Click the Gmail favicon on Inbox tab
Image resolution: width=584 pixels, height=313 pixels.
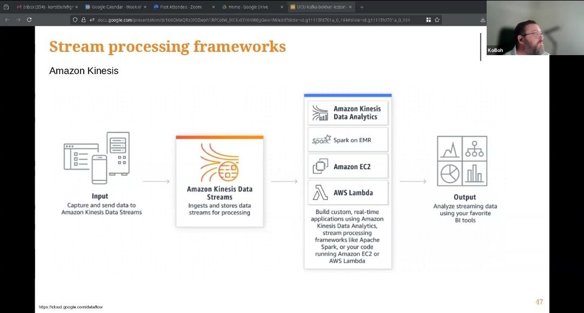coord(19,7)
